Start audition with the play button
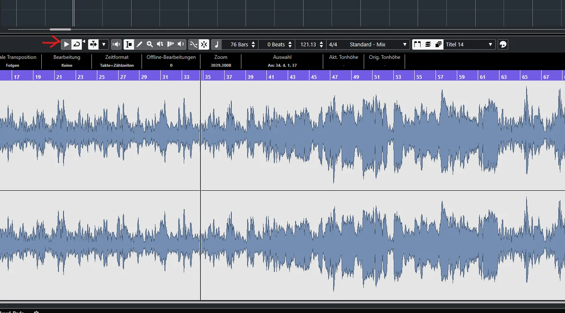Image resolution: width=565 pixels, height=313 pixels. point(66,44)
